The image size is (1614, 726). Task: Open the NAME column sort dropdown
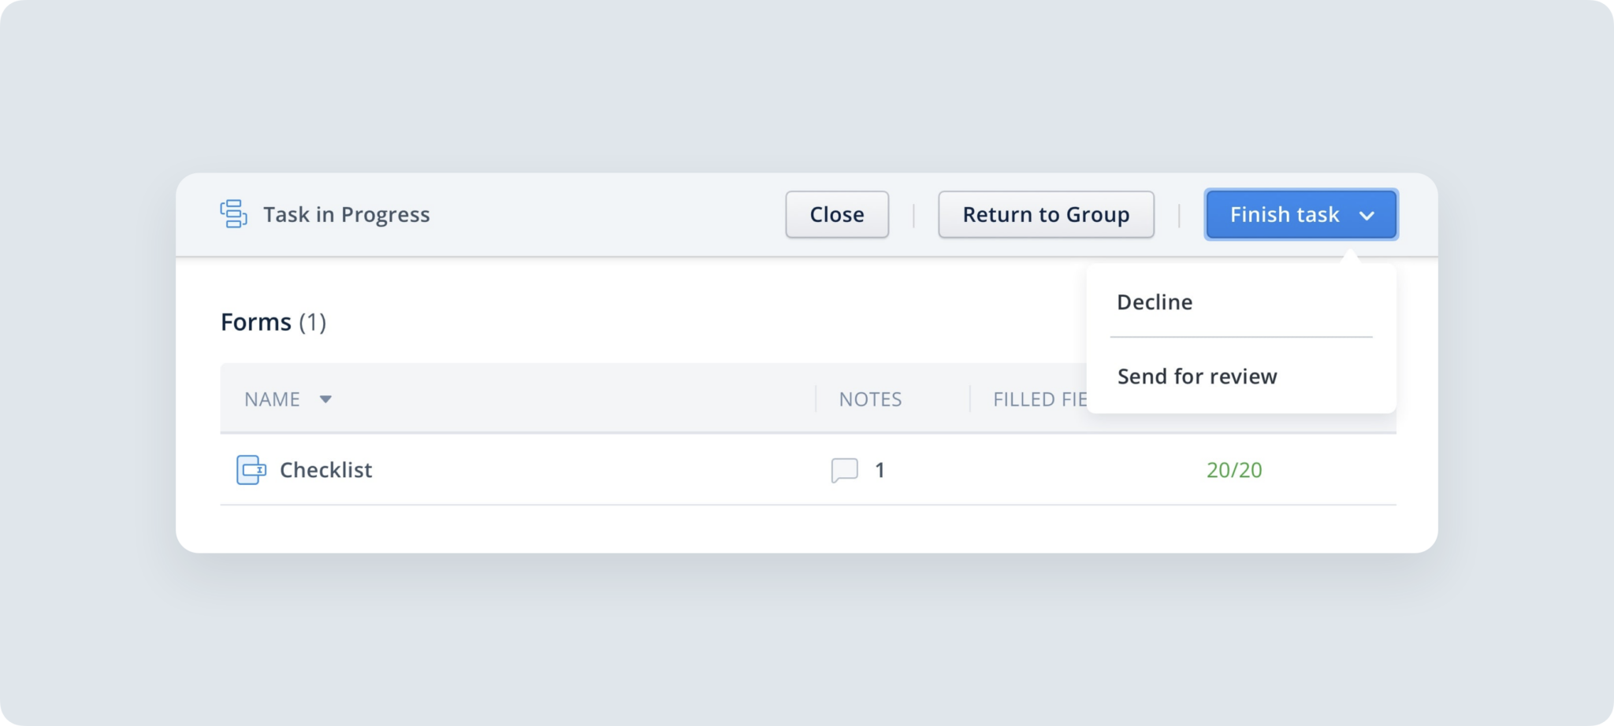[328, 399]
